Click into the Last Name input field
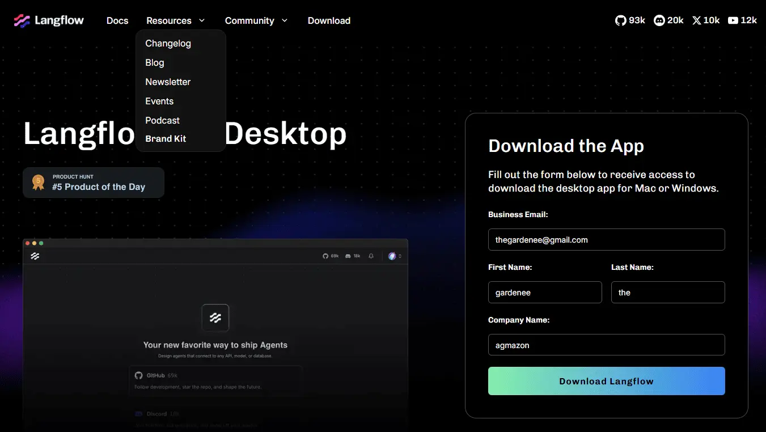 coord(668,292)
